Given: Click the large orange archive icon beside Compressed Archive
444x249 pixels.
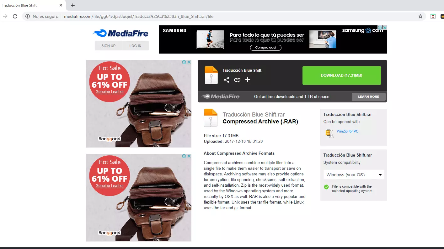Looking at the screenshot, I should pyautogui.click(x=211, y=118).
